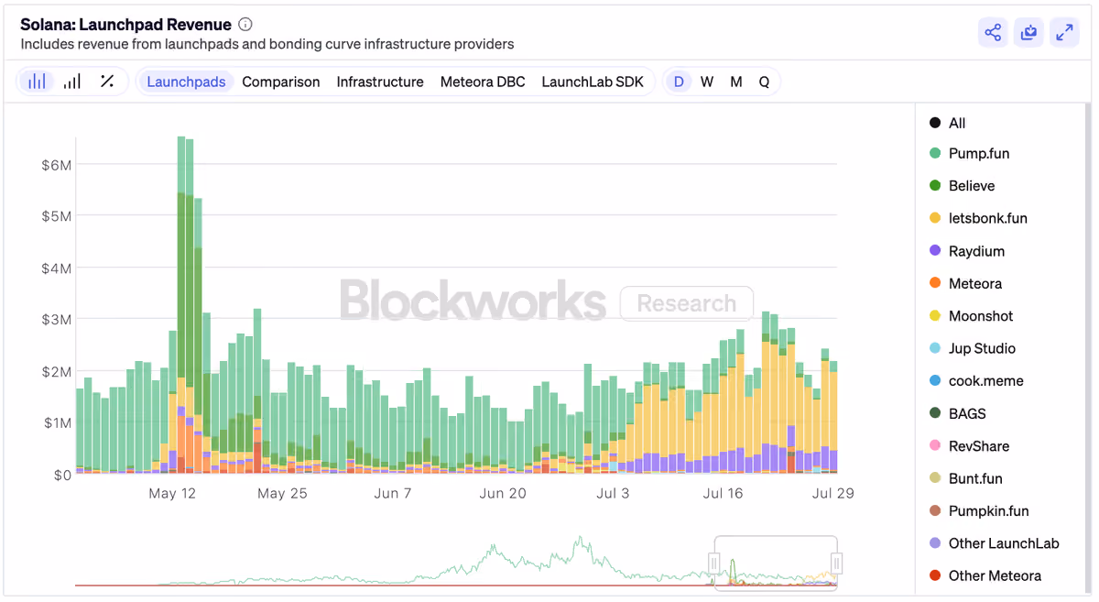Select monthly (M) interval
The height and width of the screenshot is (602, 1099).
pos(735,82)
